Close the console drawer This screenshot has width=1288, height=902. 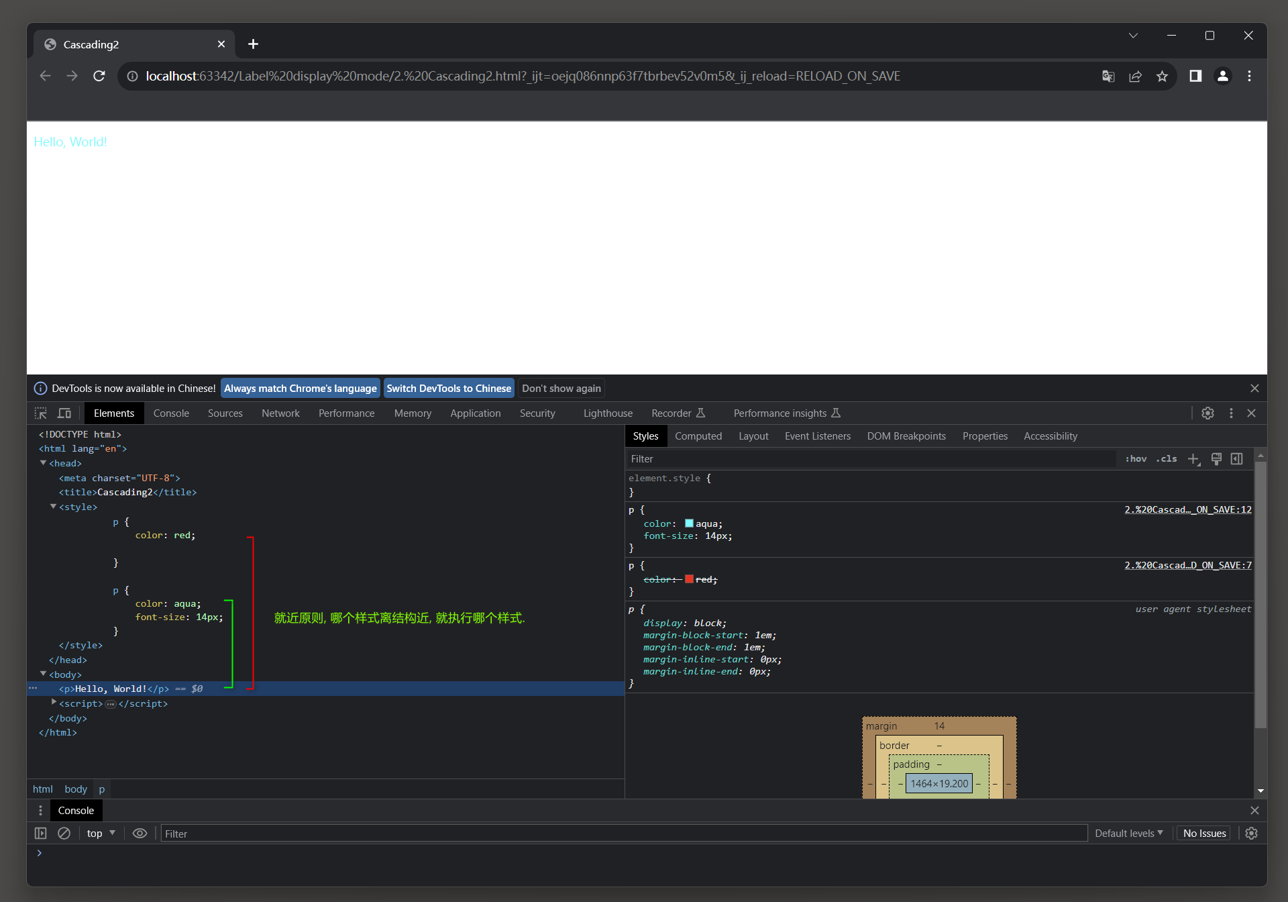1254,811
